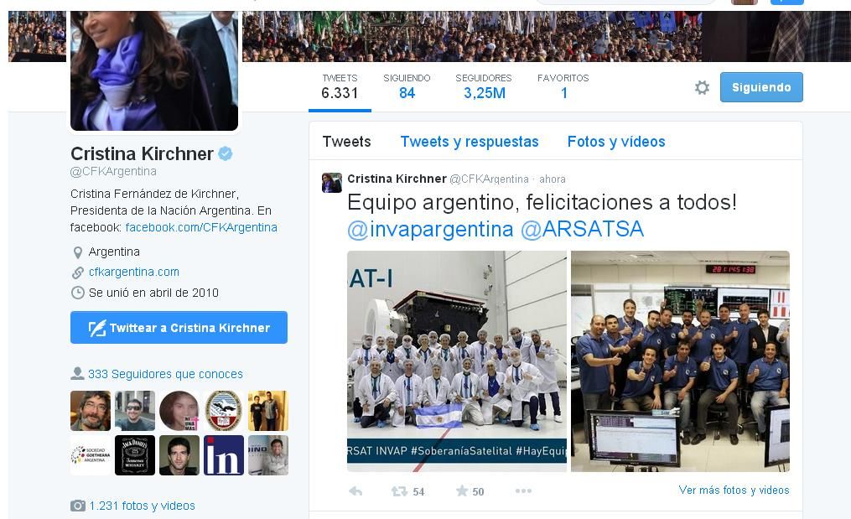Screen dimensions: 851x519
Task: Retweet the Equipo argentino tweet
Action: point(399,491)
